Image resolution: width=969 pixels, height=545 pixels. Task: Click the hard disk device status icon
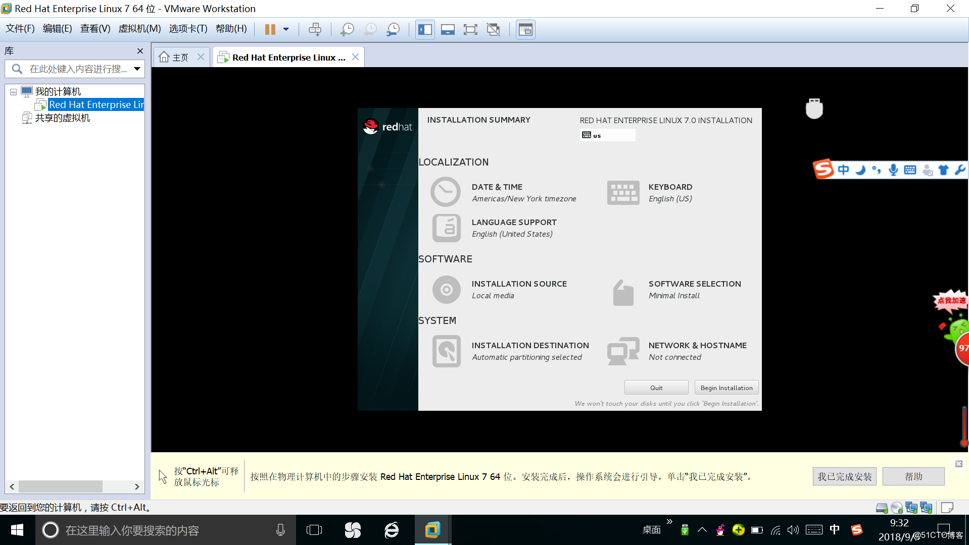pos(882,508)
